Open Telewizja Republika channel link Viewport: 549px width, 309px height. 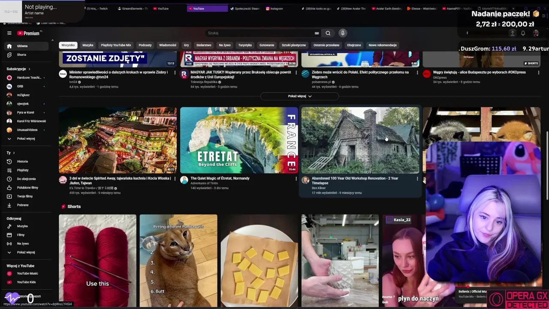click(204, 82)
